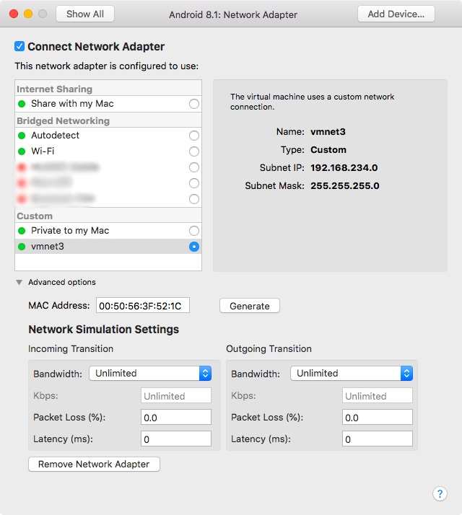
Task: Click the green dot beside Autodetect
Action: (22, 136)
